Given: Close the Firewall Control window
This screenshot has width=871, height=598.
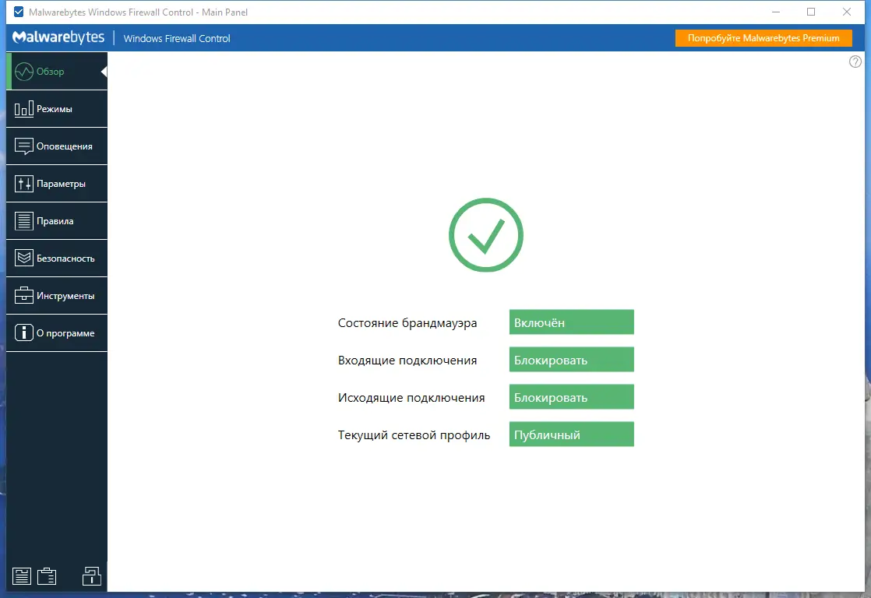Looking at the screenshot, I should click(847, 12).
